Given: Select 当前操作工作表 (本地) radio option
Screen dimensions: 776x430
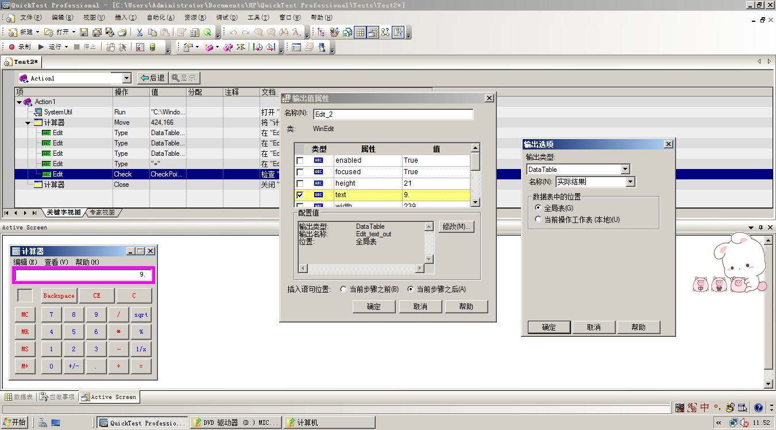Looking at the screenshot, I should (538, 219).
